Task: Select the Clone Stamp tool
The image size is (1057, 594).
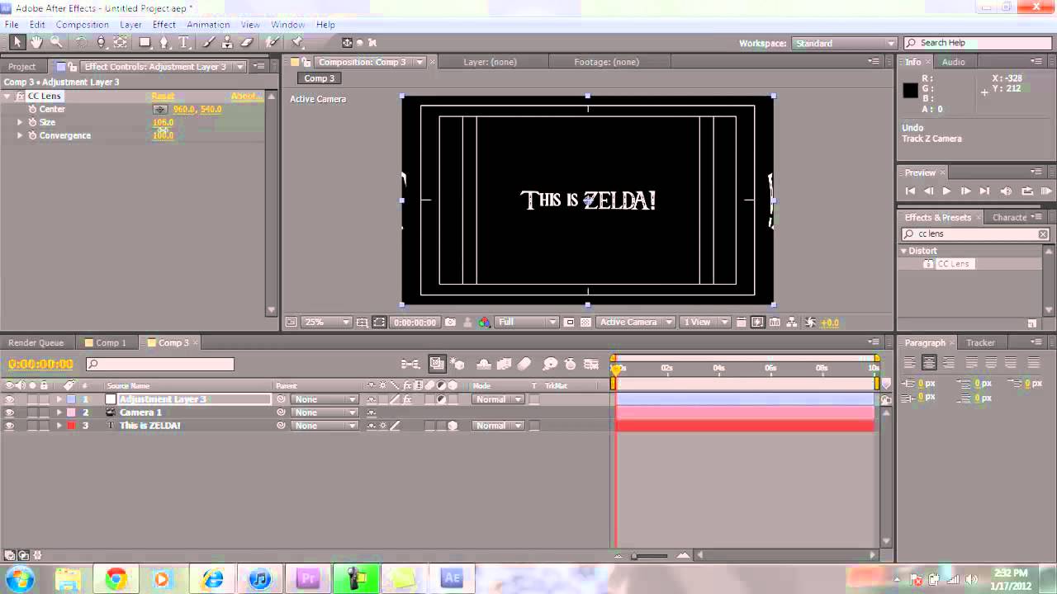Action: point(227,42)
